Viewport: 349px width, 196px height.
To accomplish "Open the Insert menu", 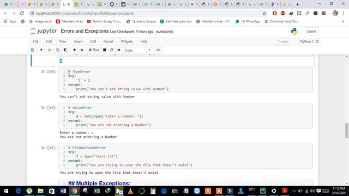I will [x=78, y=41].
